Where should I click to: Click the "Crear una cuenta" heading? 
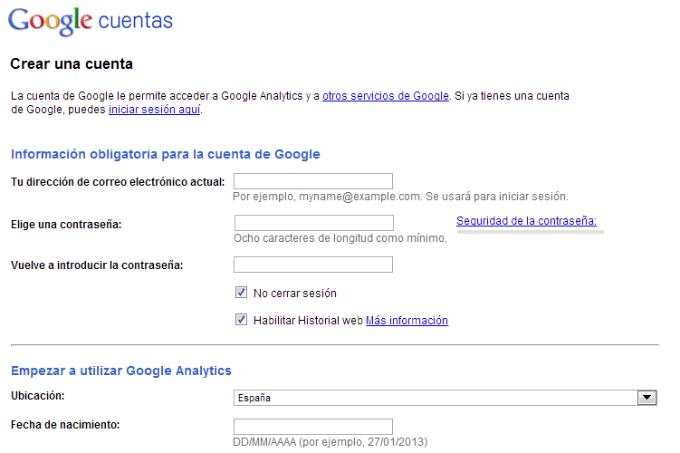72,64
